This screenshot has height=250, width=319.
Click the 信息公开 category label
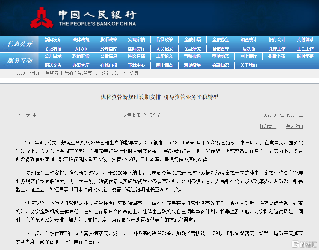click(x=20, y=44)
